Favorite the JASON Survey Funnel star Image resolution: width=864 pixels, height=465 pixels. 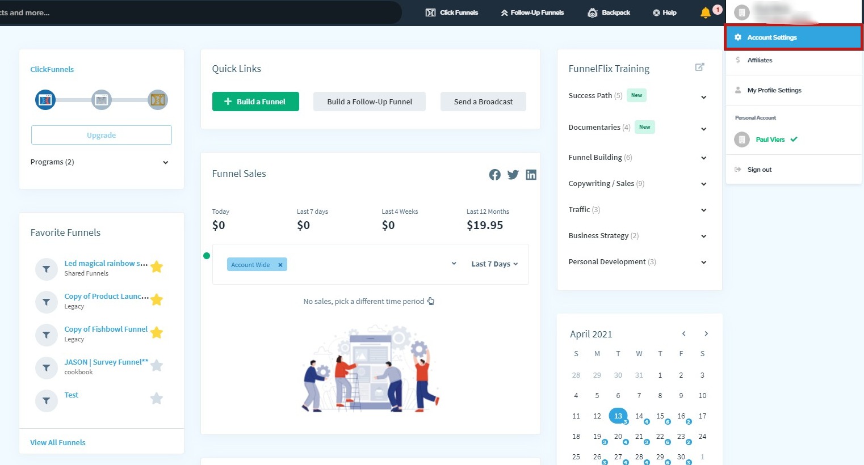coord(157,365)
